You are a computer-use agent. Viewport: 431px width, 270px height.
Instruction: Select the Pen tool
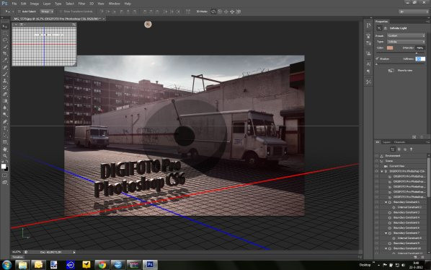4,122
